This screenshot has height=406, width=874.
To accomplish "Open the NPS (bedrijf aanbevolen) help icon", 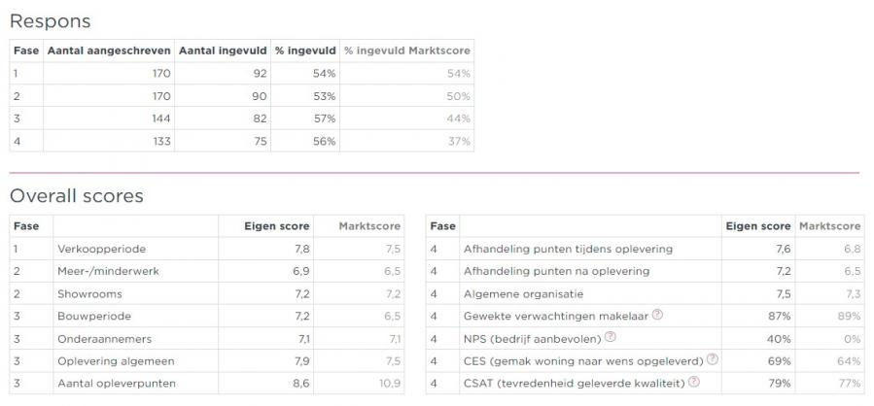I will pyautogui.click(x=611, y=337).
